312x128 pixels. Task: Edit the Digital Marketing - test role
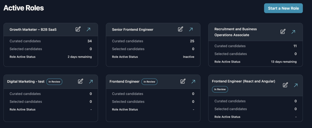click(x=80, y=81)
